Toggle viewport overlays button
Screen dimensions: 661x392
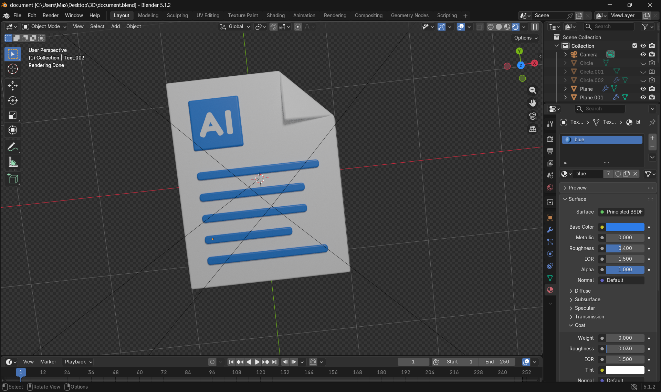(x=461, y=27)
